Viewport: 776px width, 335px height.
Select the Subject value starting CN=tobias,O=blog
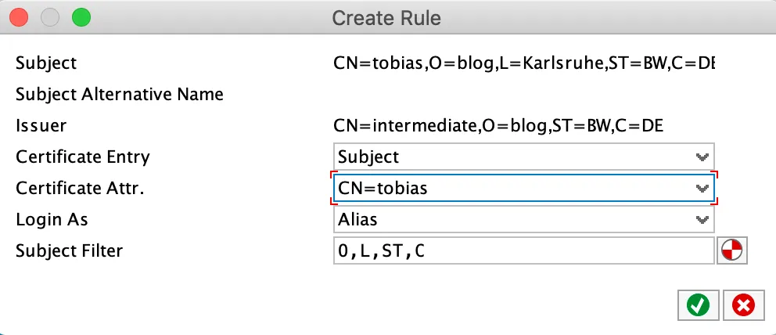pyautogui.click(x=523, y=63)
